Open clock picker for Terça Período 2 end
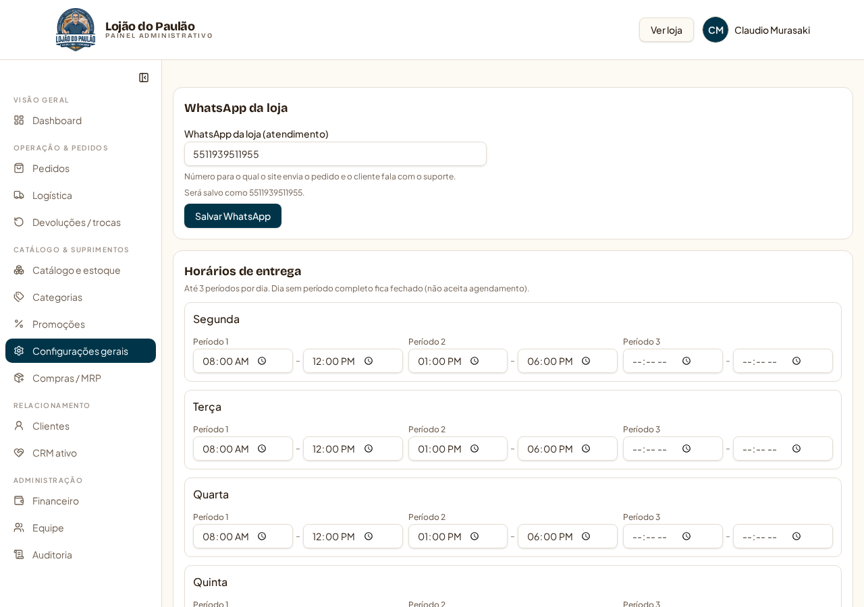Screen dimensions: 864x607 [586, 449]
